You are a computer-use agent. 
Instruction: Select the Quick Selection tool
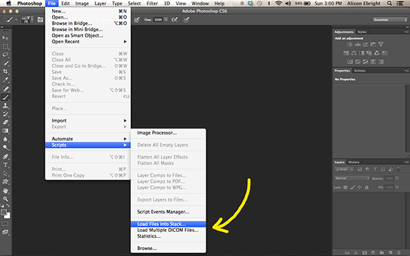tap(5, 63)
